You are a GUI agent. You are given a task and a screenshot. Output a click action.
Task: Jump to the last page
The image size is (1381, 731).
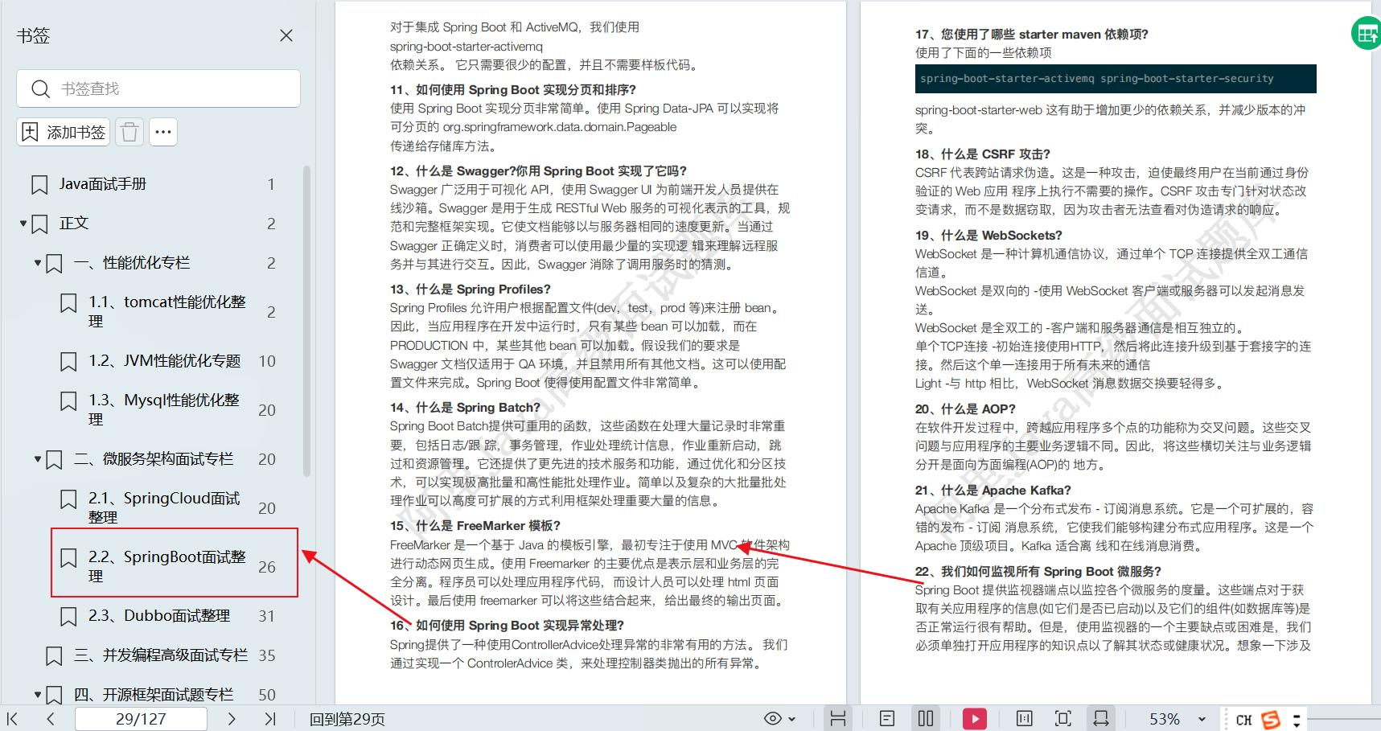point(270,719)
